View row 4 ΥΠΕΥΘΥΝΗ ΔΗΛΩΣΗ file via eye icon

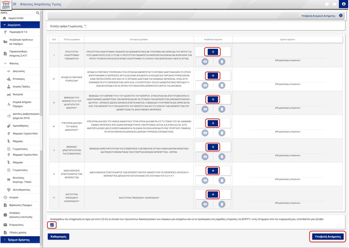(205, 133)
